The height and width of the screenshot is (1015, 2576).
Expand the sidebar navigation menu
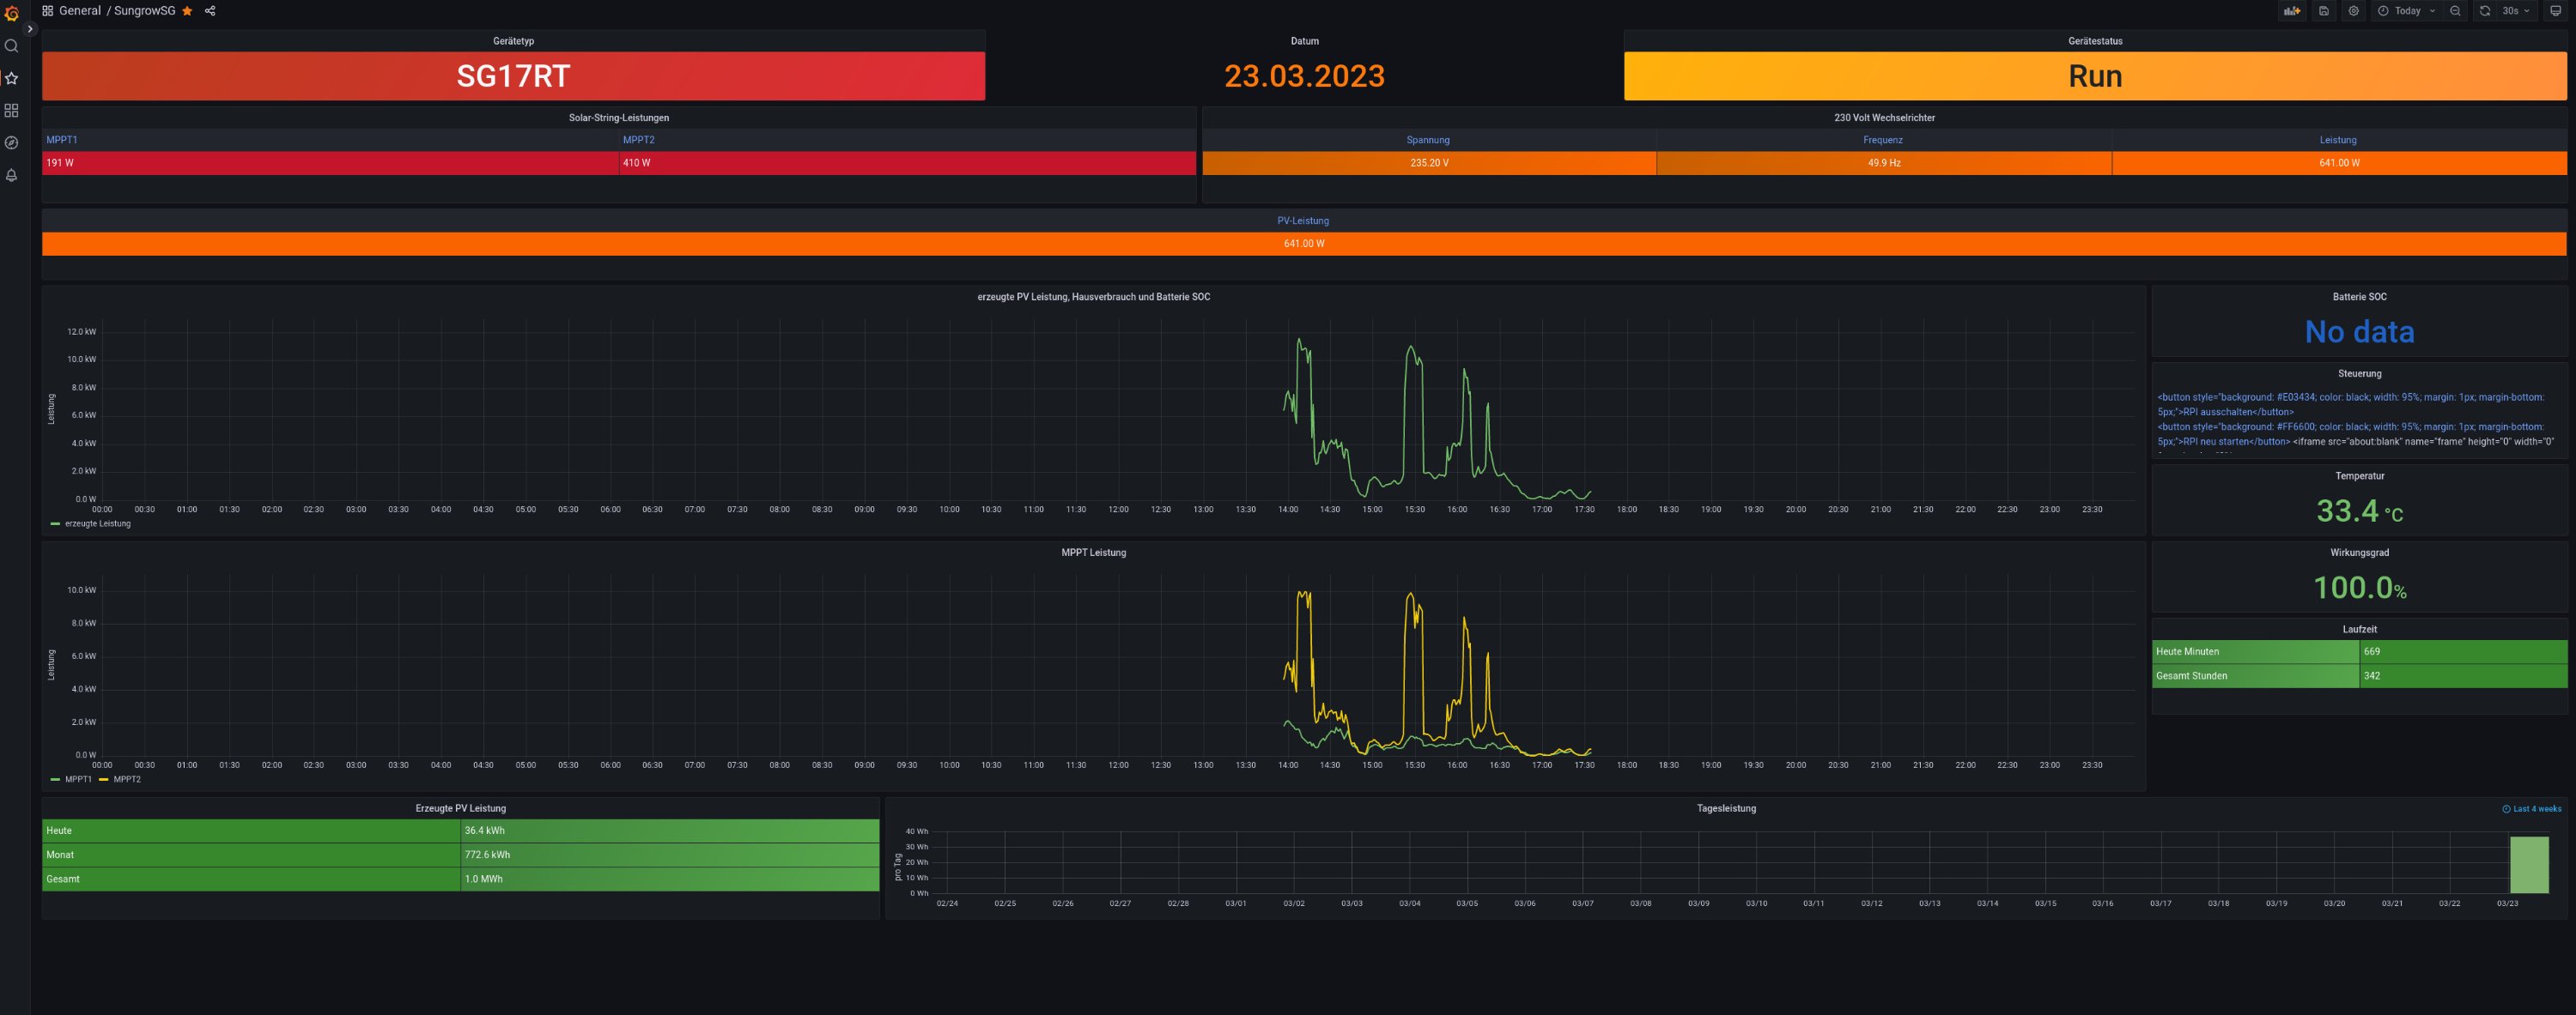click(x=30, y=29)
